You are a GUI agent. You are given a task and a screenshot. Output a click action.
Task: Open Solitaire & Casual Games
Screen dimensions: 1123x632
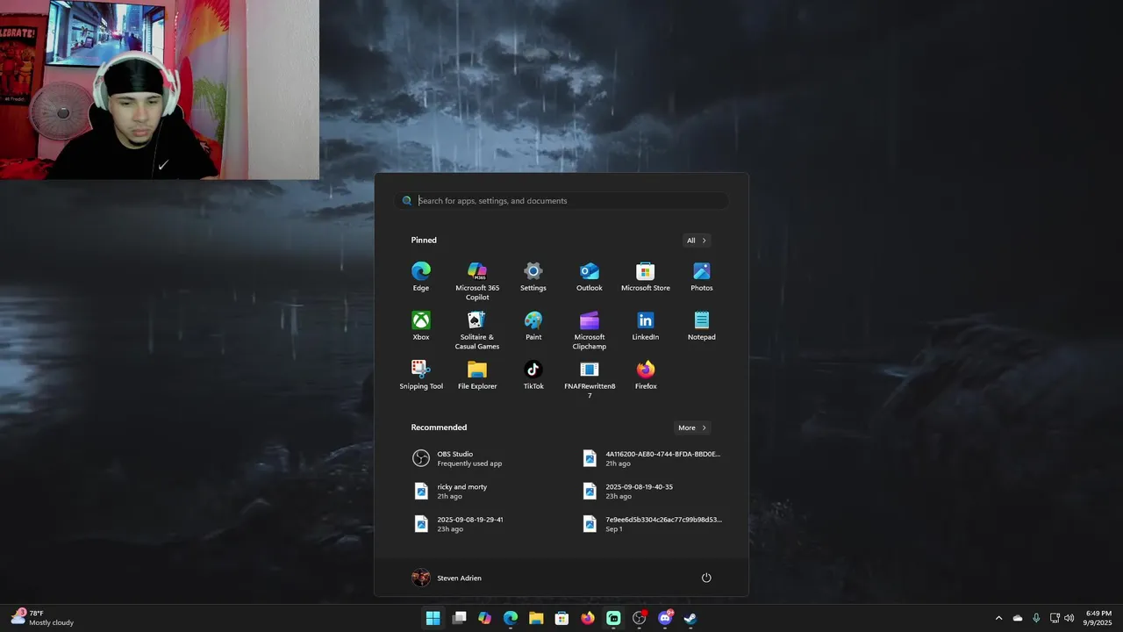coord(477,330)
